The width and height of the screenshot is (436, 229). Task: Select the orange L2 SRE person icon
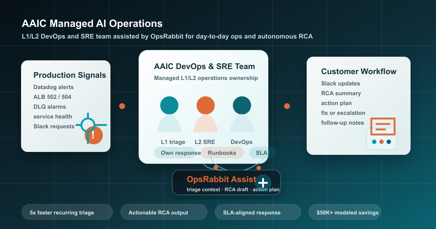[x=206, y=114]
